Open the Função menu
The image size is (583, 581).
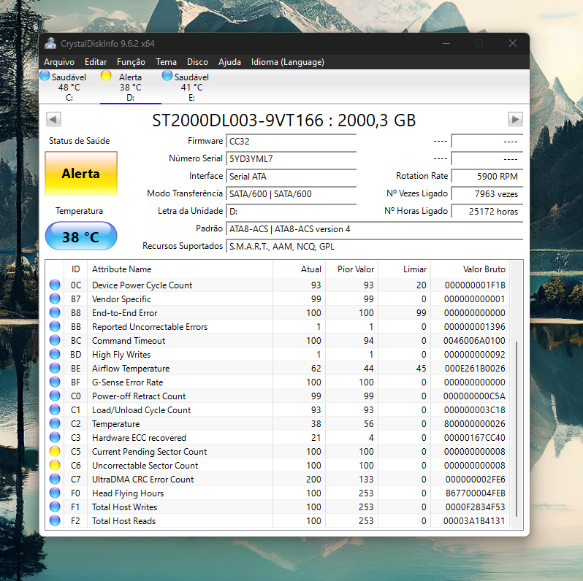click(x=131, y=62)
